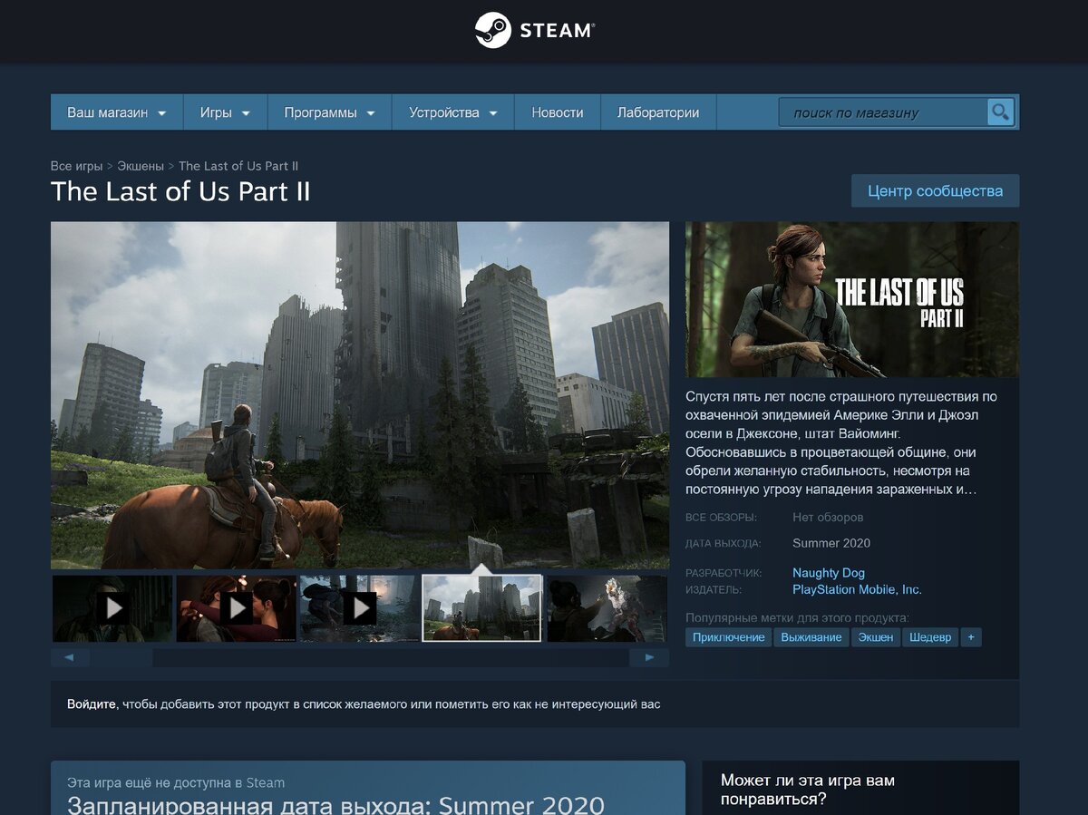Click the Войдите sign-in link

92,703
